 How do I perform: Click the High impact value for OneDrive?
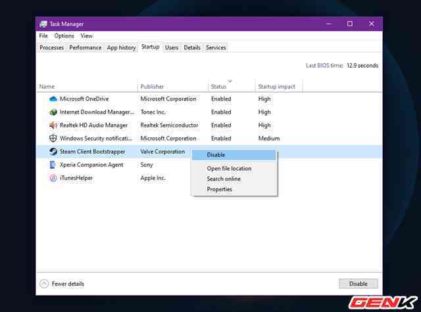pyautogui.click(x=264, y=99)
